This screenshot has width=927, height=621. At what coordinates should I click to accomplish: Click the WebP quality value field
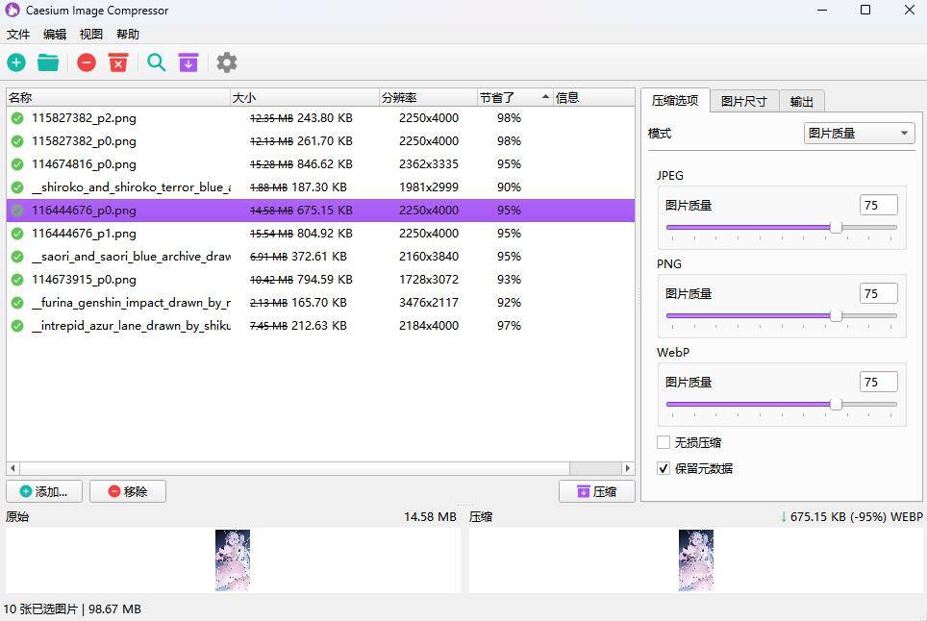tap(879, 383)
